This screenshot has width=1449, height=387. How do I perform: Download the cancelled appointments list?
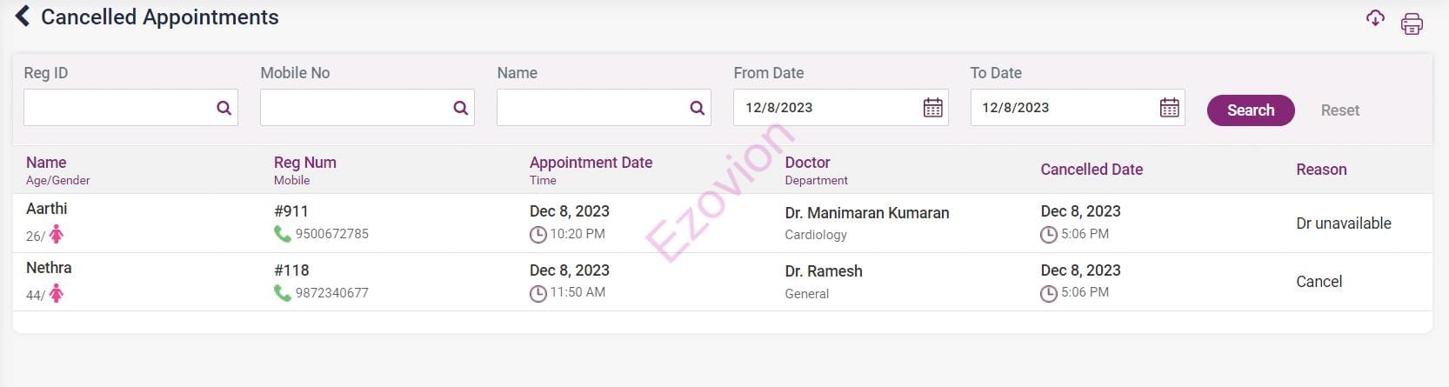point(1375,18)
